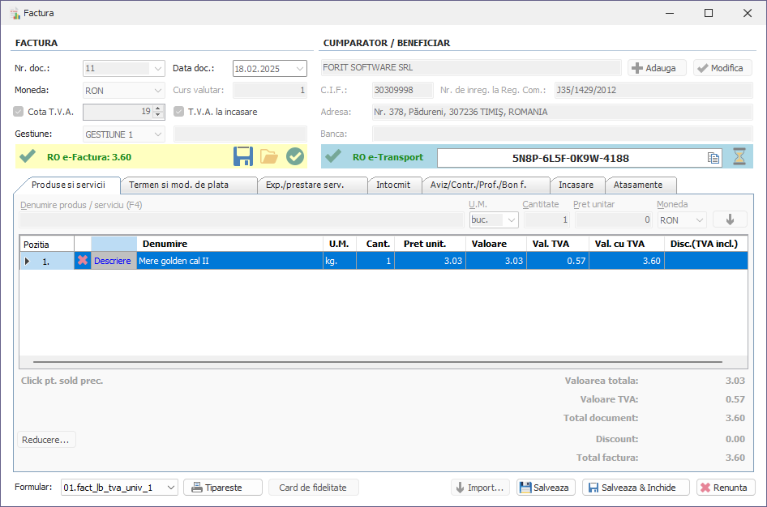
Task: Click the hourglass icon next to e-Transport
Action: pyautogui.click(x=739, y=157)
